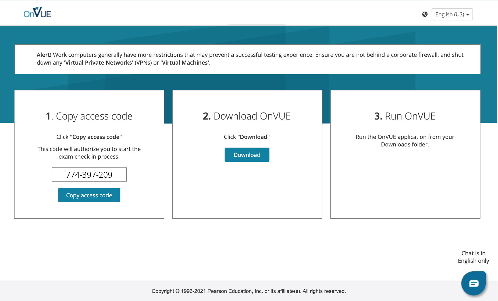The image size is (498, 301).
Task: Click the '3. Run OnVUE' heading
Action: (405, 116)
